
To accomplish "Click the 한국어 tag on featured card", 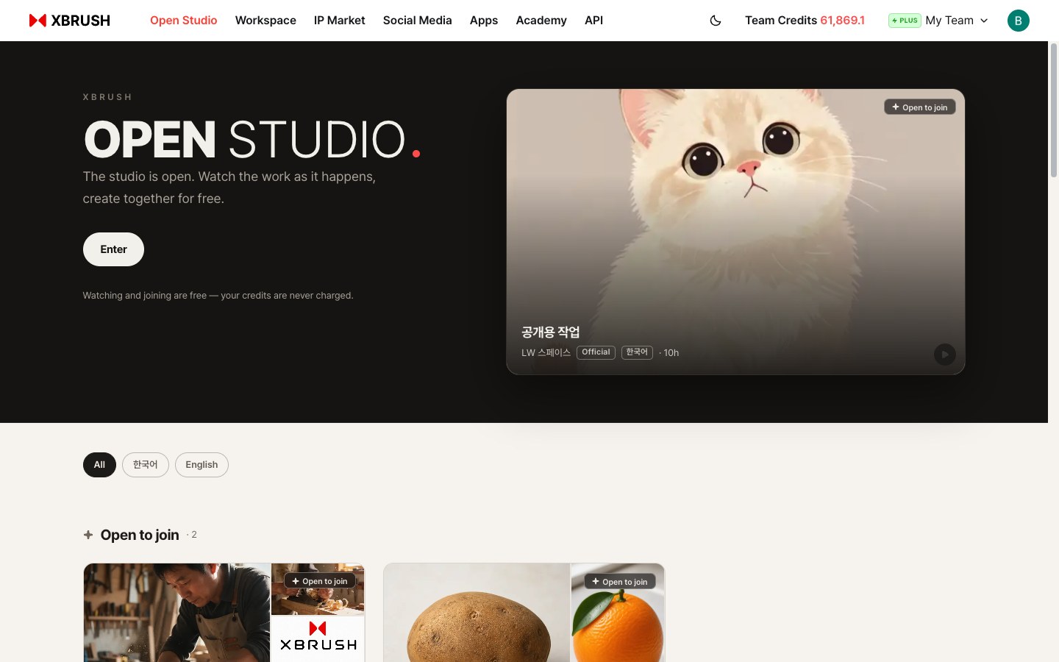I will pyautogui.click(x=637, y=352).
